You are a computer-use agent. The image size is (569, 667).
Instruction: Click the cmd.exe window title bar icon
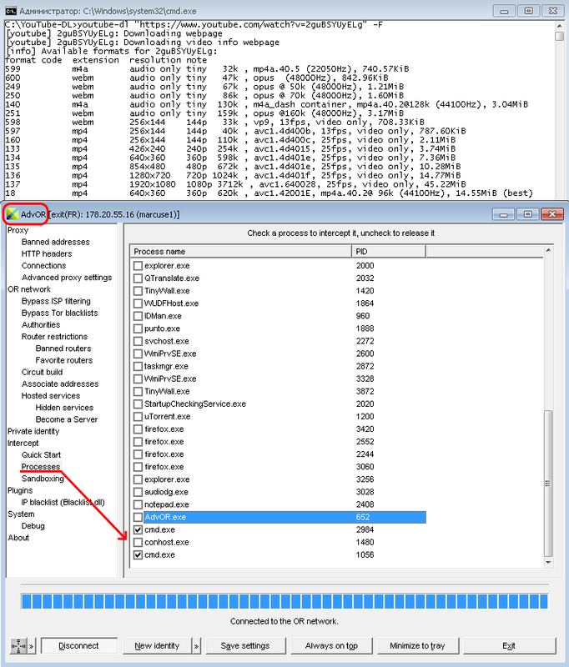[x=11, y=10]
